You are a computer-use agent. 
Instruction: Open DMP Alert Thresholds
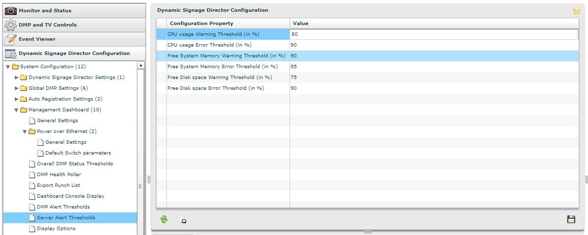(64, 207)
